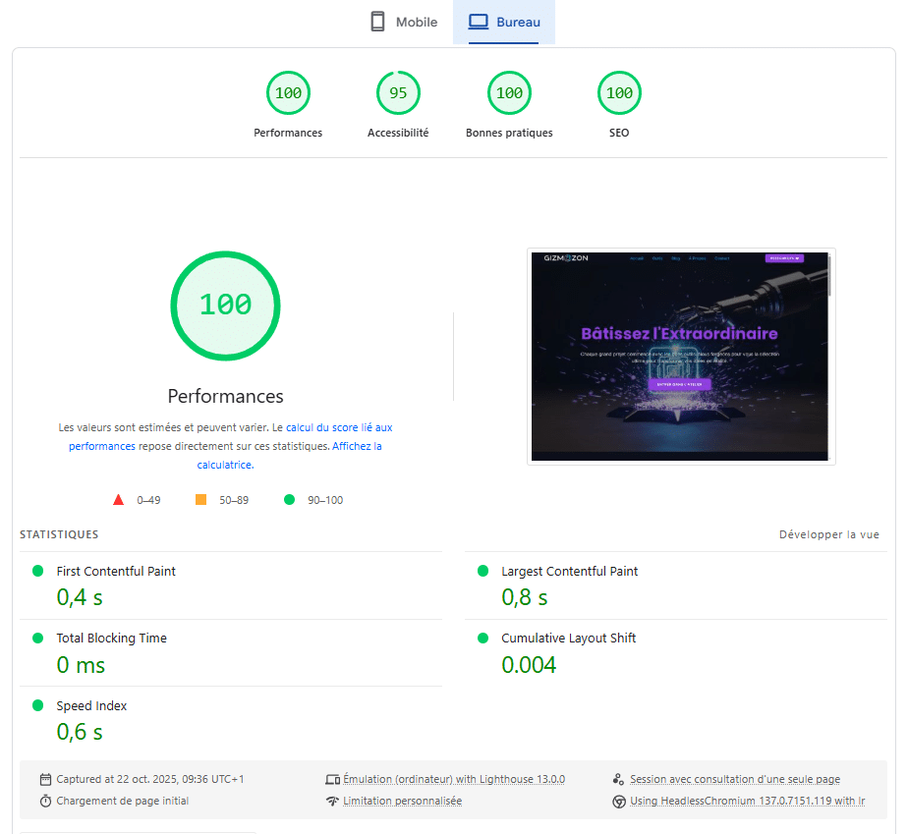This screenshot has height=834, width=908.
Task: Click the Limitation personnalisée network item
Action: click(x=402, y=802)
